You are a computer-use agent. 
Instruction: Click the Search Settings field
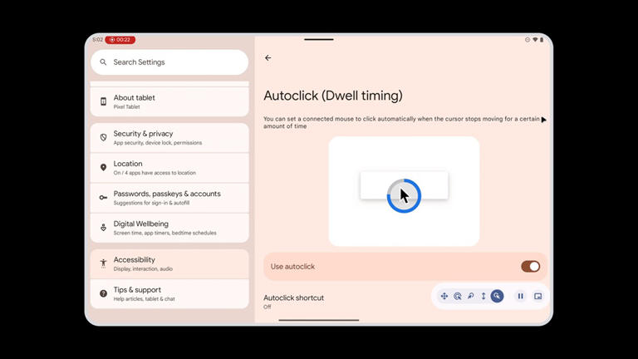click(169, 62)
